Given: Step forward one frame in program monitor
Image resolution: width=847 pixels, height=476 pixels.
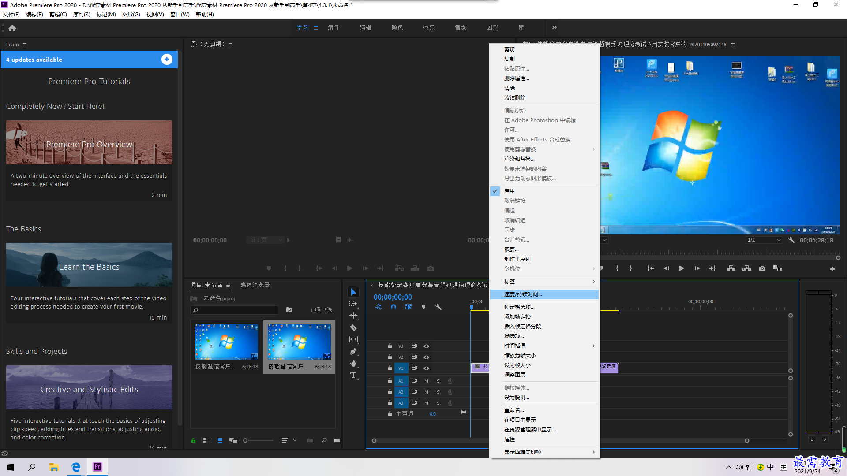Looking at the screenshot, I should (697, 268).
